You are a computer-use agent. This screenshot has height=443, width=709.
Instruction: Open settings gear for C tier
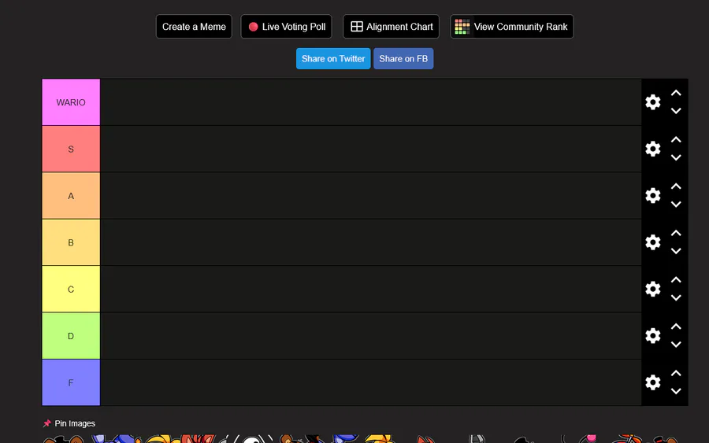point(652,289)
